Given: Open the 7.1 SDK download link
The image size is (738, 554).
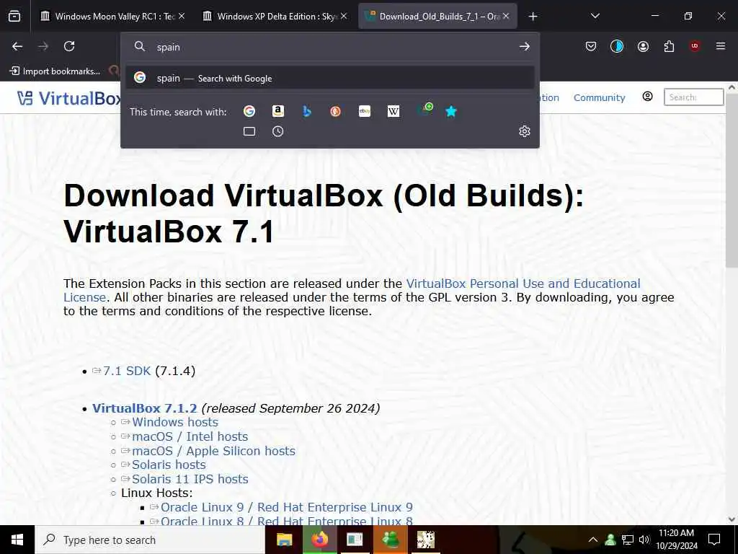Looking at the screenshot, I should pyautogui.click(x=126, y=371).
